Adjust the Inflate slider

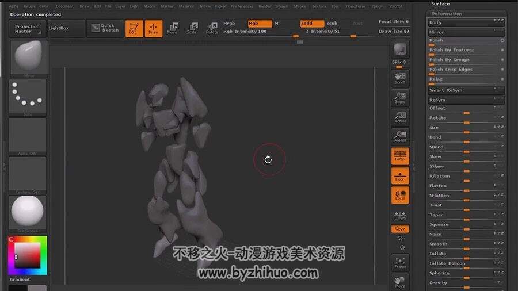[466, 255]
